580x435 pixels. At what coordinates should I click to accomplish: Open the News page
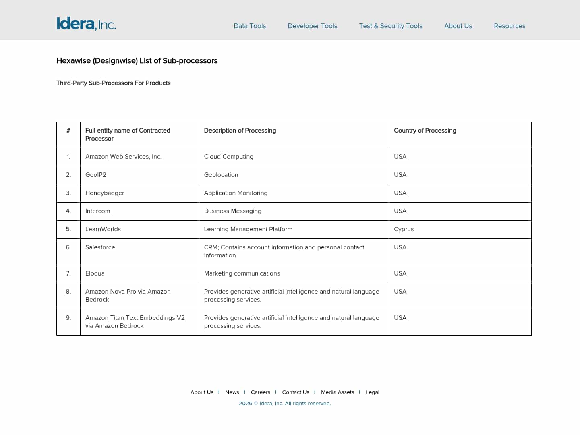232,392
